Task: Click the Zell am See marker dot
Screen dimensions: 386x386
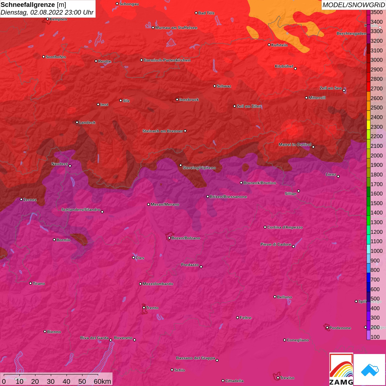Action: (x=344, y=90)
